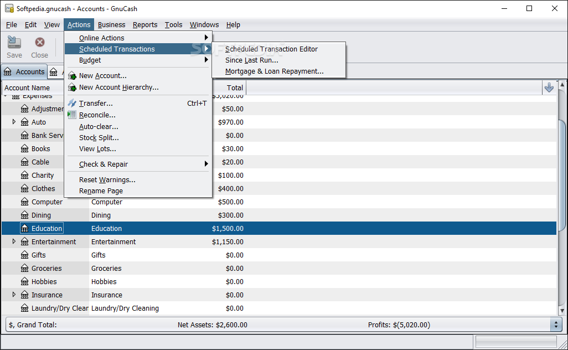Click Net Assets $2,600.00 summary text
The image size is (568, 350).
[212, 325]
